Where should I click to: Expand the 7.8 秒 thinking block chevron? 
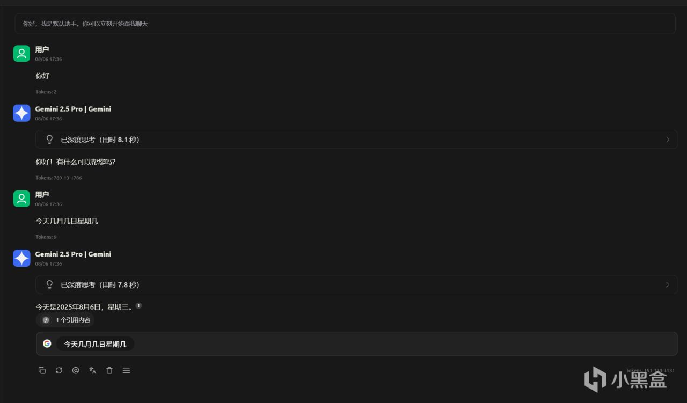pos(668,285)
